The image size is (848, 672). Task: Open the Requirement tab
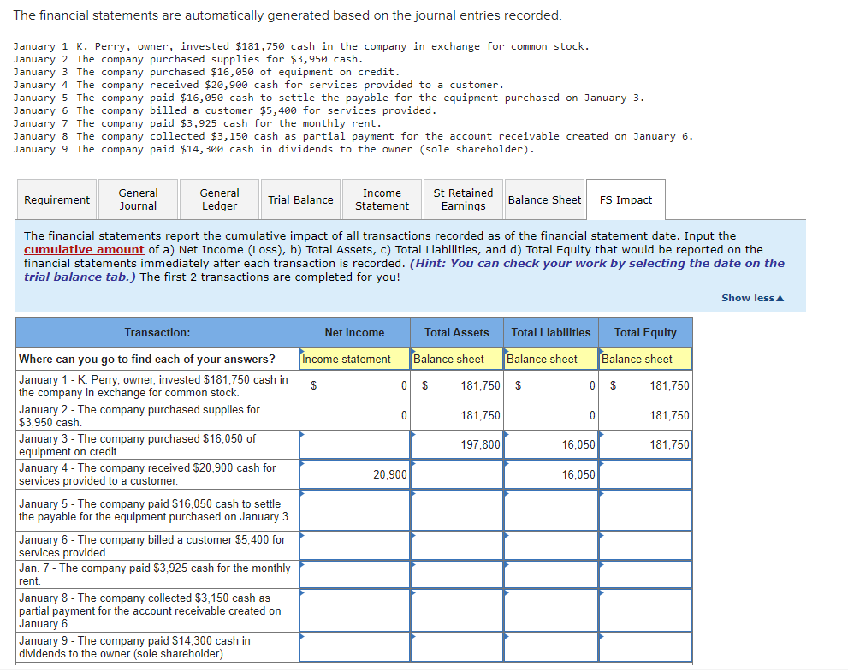coord(56,199)
